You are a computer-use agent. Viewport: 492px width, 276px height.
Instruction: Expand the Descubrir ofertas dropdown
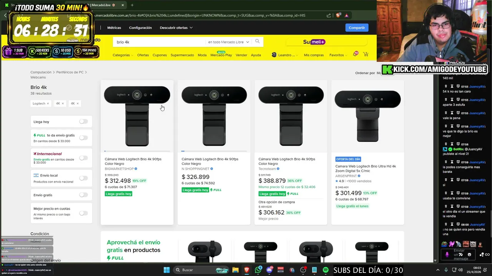click(176, 28)
